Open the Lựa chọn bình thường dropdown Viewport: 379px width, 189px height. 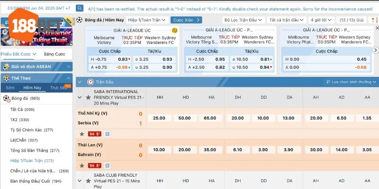(x=351, y=82)
